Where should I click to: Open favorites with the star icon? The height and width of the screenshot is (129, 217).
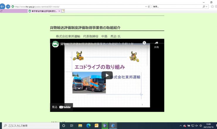click(212, 6)
